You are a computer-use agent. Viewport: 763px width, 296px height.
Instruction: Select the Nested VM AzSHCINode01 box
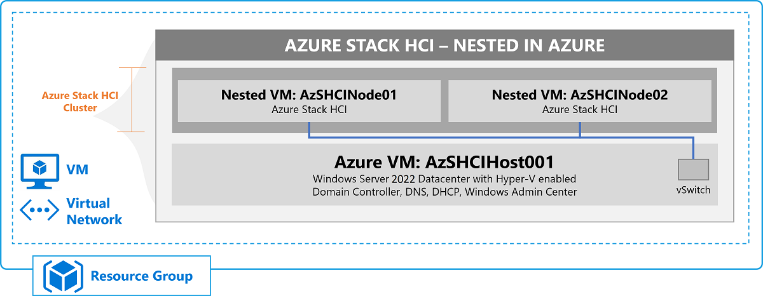309,101
